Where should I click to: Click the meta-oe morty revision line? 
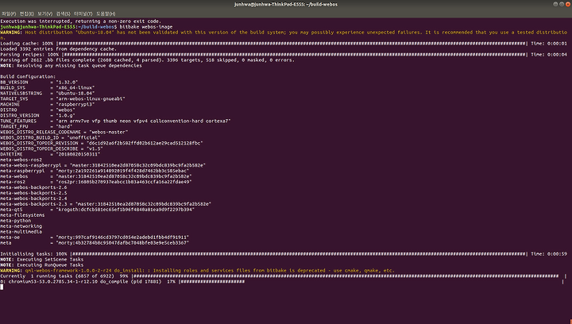pyautogui.click(x=95, y=237)
